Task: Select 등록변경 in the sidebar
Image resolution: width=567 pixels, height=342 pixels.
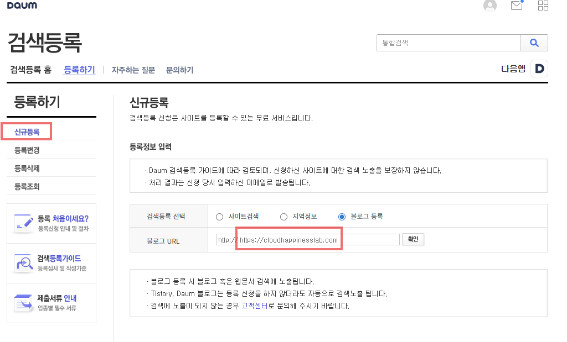Action: click(27, 150)
